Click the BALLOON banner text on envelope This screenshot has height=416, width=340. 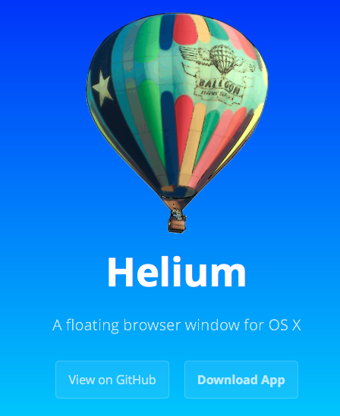click(219, 86)
